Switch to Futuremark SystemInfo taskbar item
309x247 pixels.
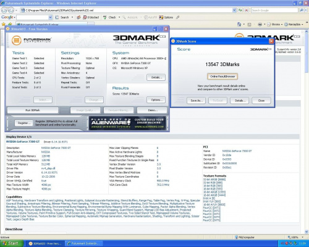click(85, 243)
